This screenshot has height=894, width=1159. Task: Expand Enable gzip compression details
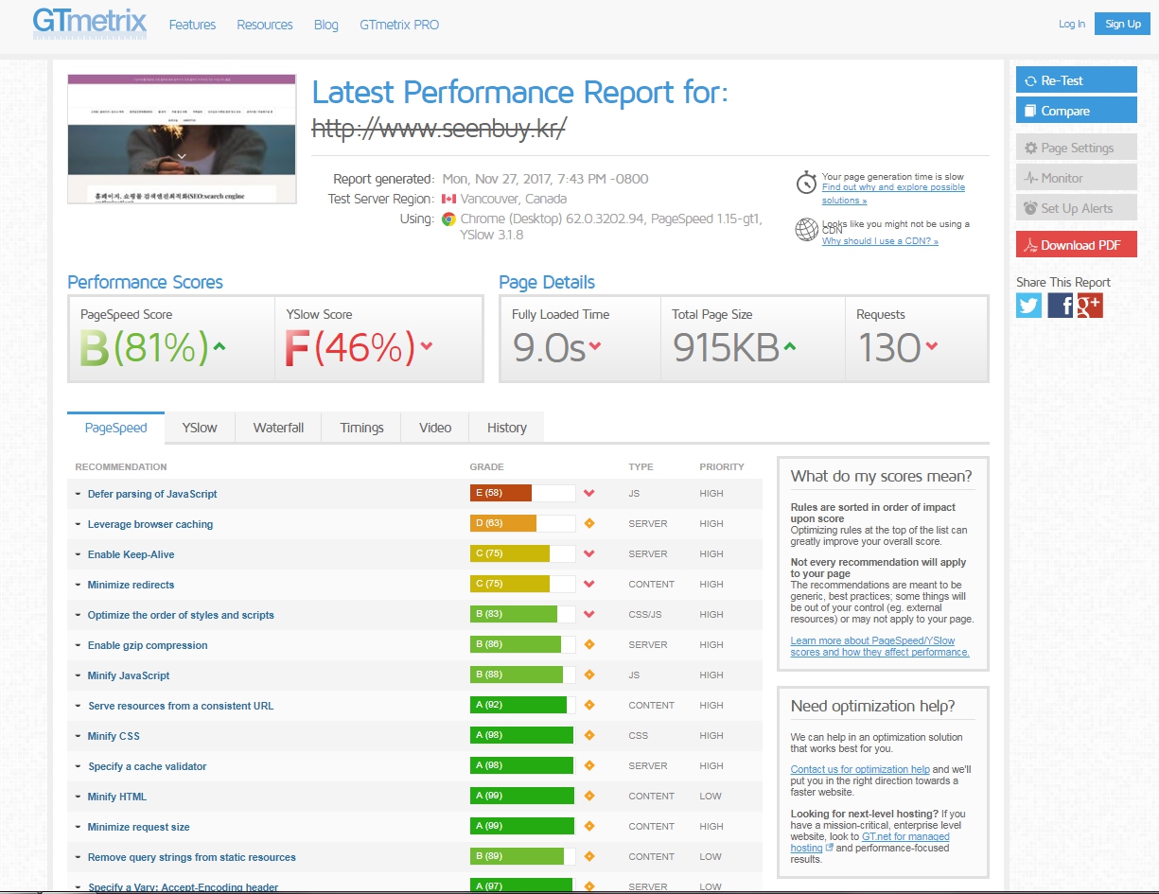tap(148, 645)
